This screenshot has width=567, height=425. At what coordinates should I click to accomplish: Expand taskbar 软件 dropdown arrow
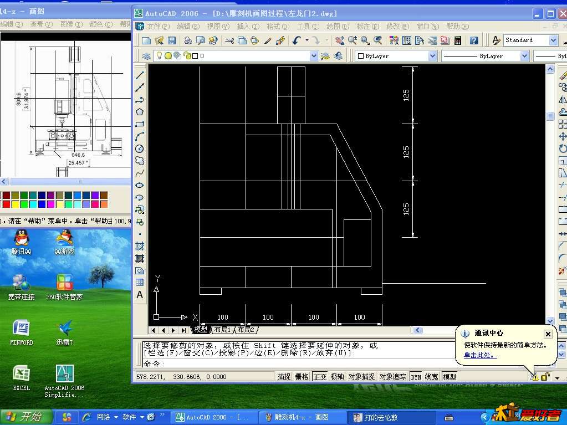pos(142,417)
